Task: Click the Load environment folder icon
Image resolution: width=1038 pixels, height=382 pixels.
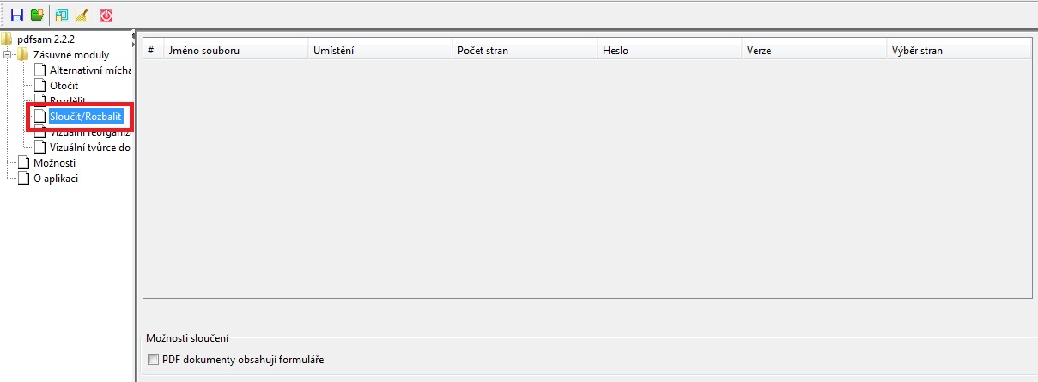Action: (x=37, y=15)
